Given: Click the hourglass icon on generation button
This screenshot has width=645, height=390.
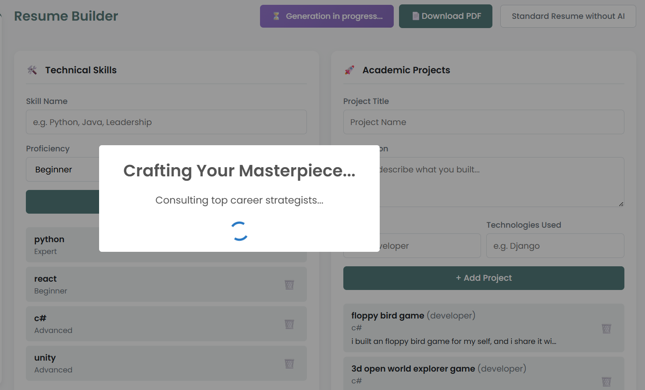Looking at the screenshot, I should [276, 16].
